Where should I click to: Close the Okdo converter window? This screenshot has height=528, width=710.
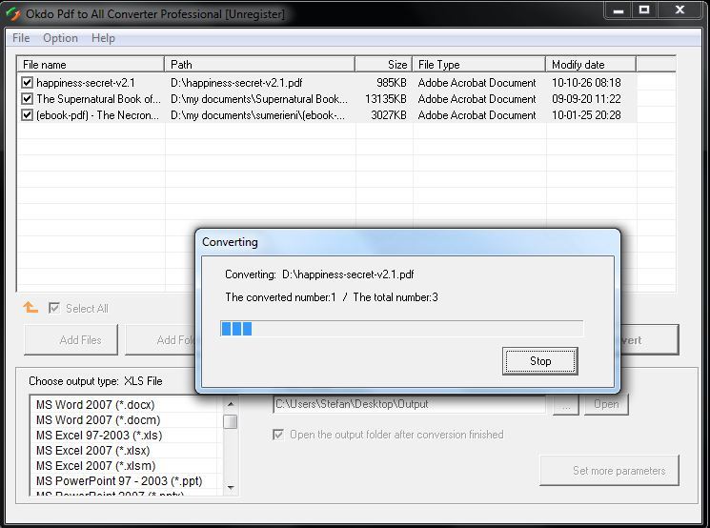(680, 10)
